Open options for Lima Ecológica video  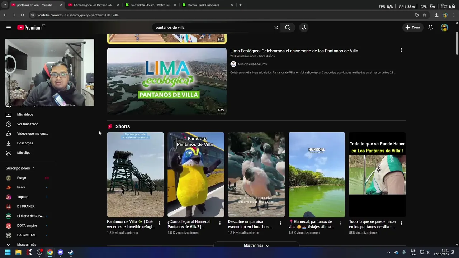point(401,50)
